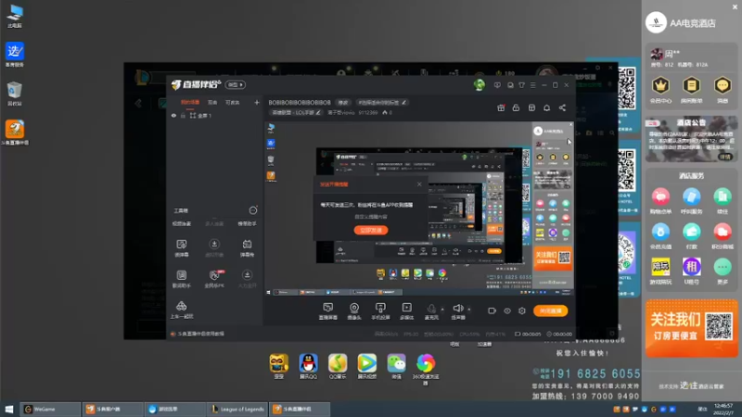Click 详情 on hotel announcement
This screenshot has width=742, height=417.
pyautogui.click(x=725, y=157)
